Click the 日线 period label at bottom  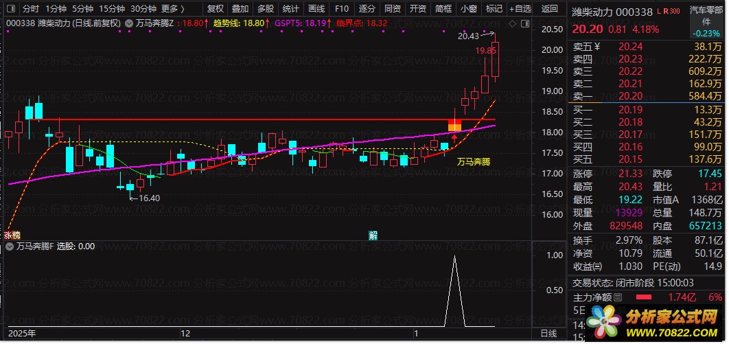(x=548, y=333)
